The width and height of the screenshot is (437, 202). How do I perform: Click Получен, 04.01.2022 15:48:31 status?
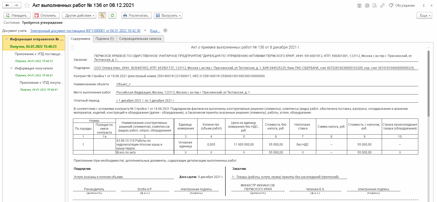34,61
